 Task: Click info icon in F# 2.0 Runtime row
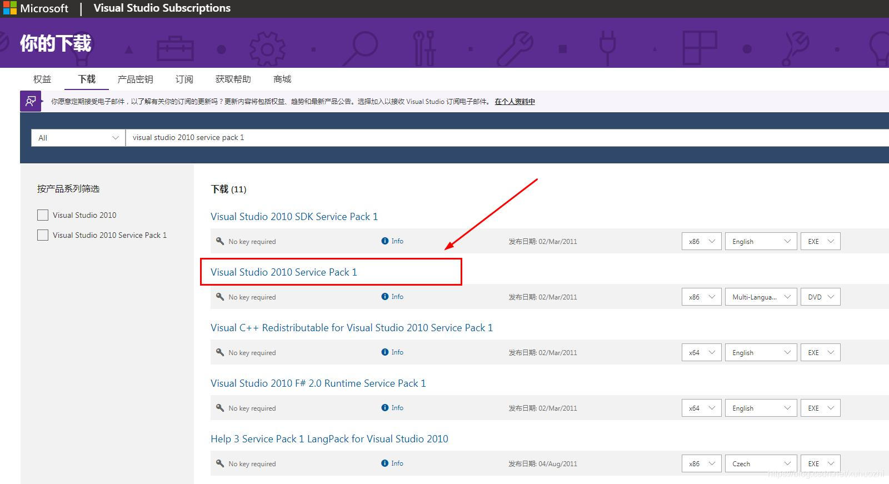(384, 408)
